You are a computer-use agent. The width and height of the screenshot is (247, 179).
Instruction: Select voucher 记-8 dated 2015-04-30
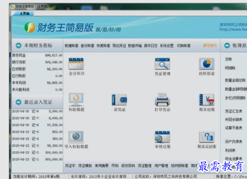[37, 111]
